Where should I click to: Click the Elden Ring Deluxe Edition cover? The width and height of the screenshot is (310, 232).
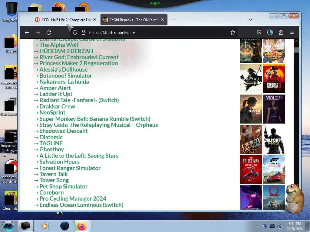coord(251,51)
